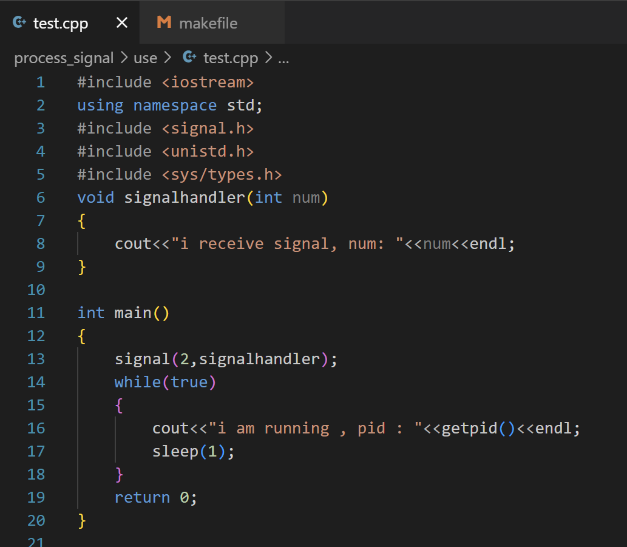Click '<unistd.h>' on line 4
627x547 pixels.
click(208, 152)
